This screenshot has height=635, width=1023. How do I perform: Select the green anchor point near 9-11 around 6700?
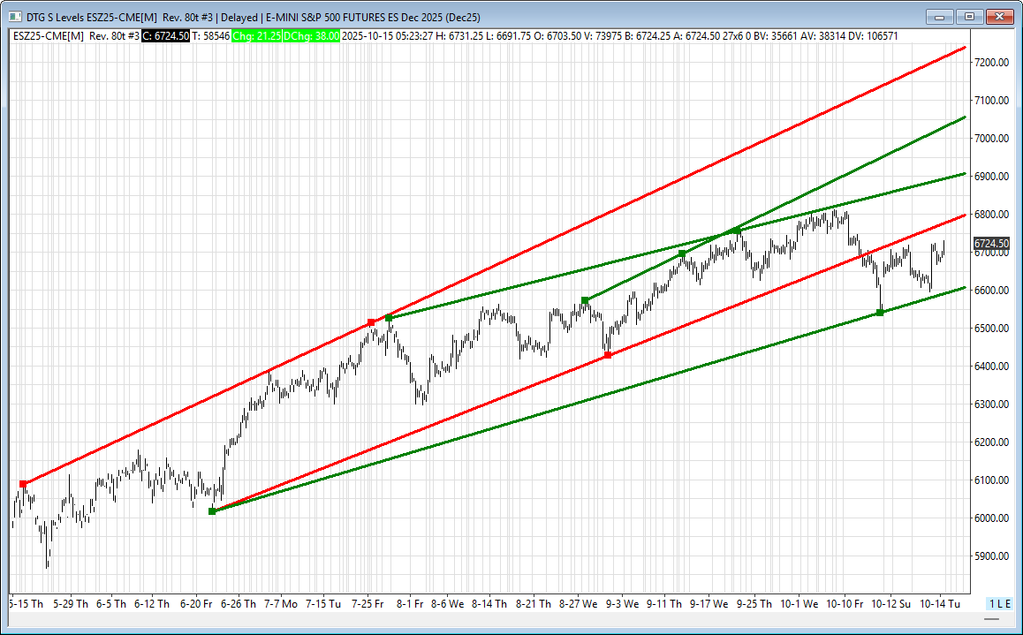tap(682, 254)
